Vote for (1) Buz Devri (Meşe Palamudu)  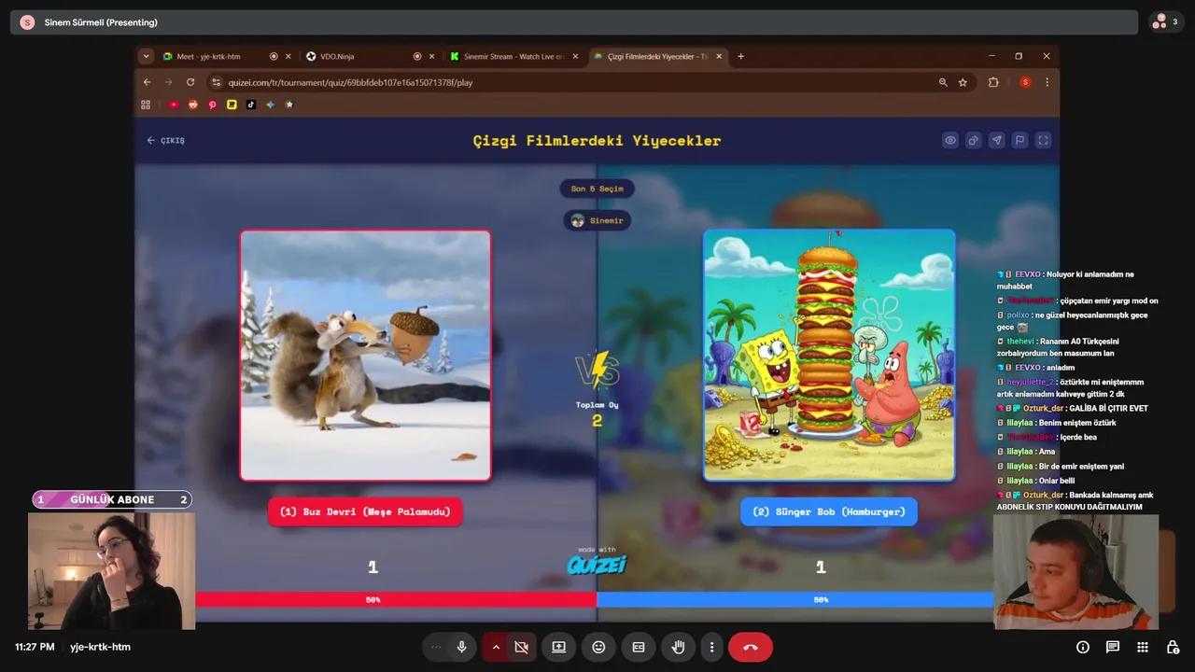pos(365,511)
